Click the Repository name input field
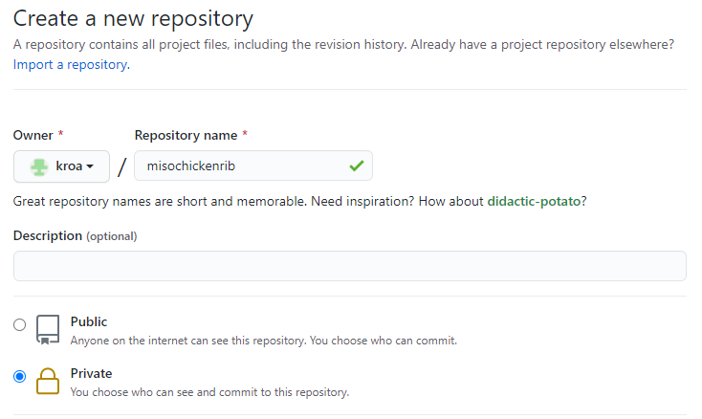The image size is (702, 419). point(252,165)
